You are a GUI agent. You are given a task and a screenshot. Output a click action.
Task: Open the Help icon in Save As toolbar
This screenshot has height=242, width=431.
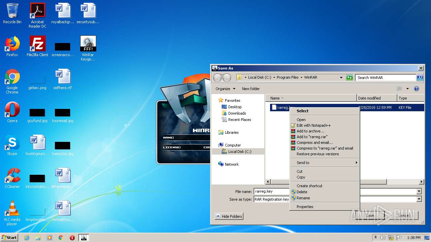[417, 89]
